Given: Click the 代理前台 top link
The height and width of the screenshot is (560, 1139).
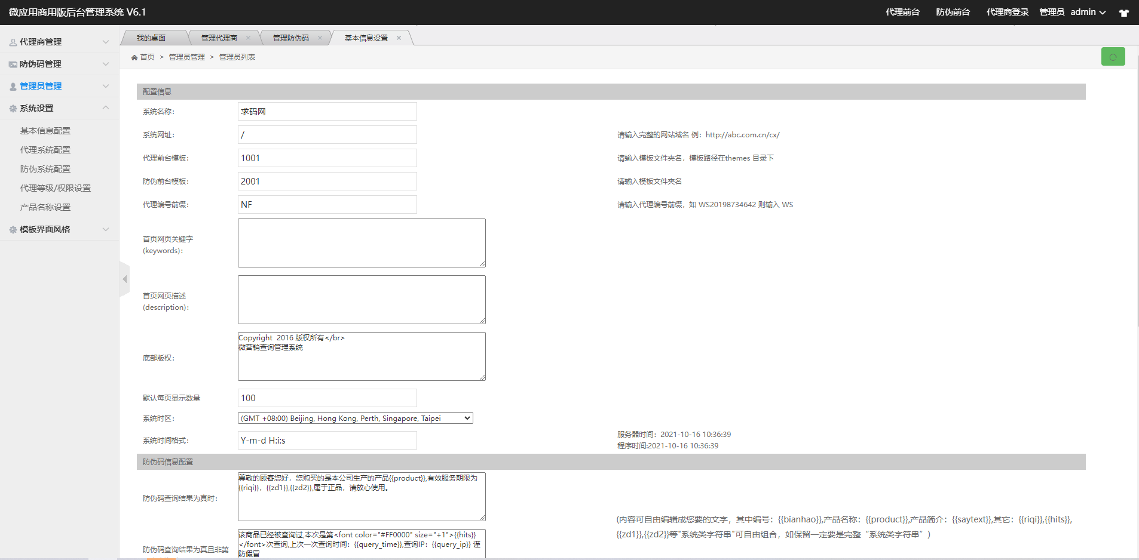Looking at the screenshot, I should coord(902,12).
